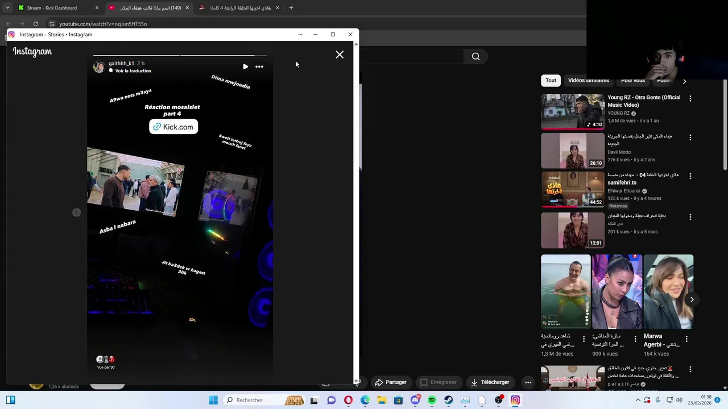This screenshot has height=409, width=728.
Task: Click the Partager button under the video
Action: [391, 382]
